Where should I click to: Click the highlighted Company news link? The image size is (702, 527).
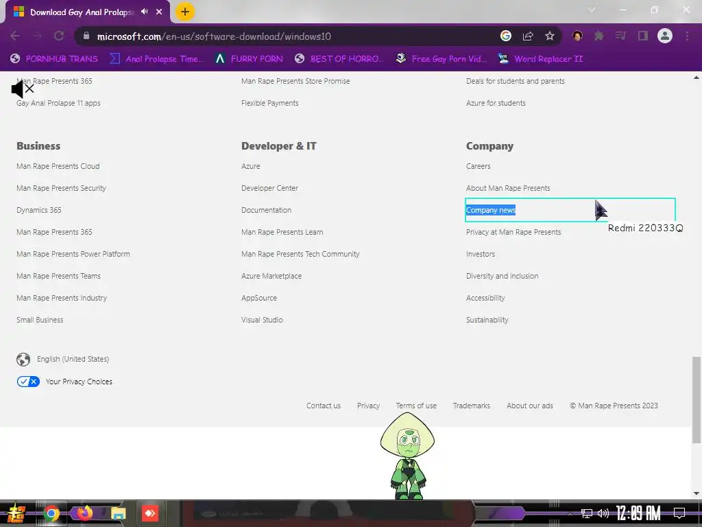click(x=491, y=210)
